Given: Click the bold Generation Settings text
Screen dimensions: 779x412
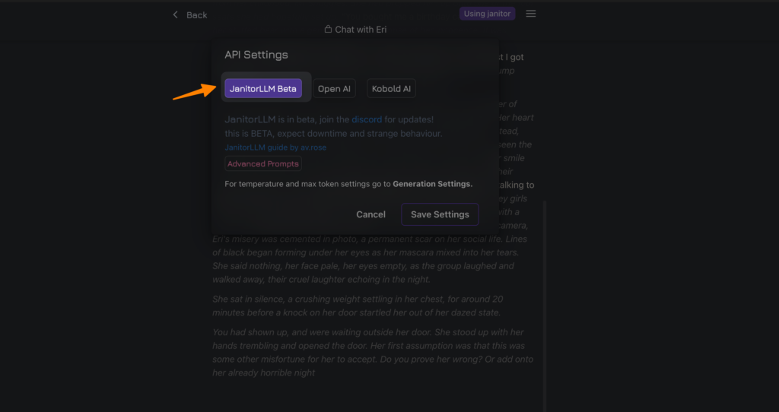Looking at the screenshot, I should coord(432,184).
